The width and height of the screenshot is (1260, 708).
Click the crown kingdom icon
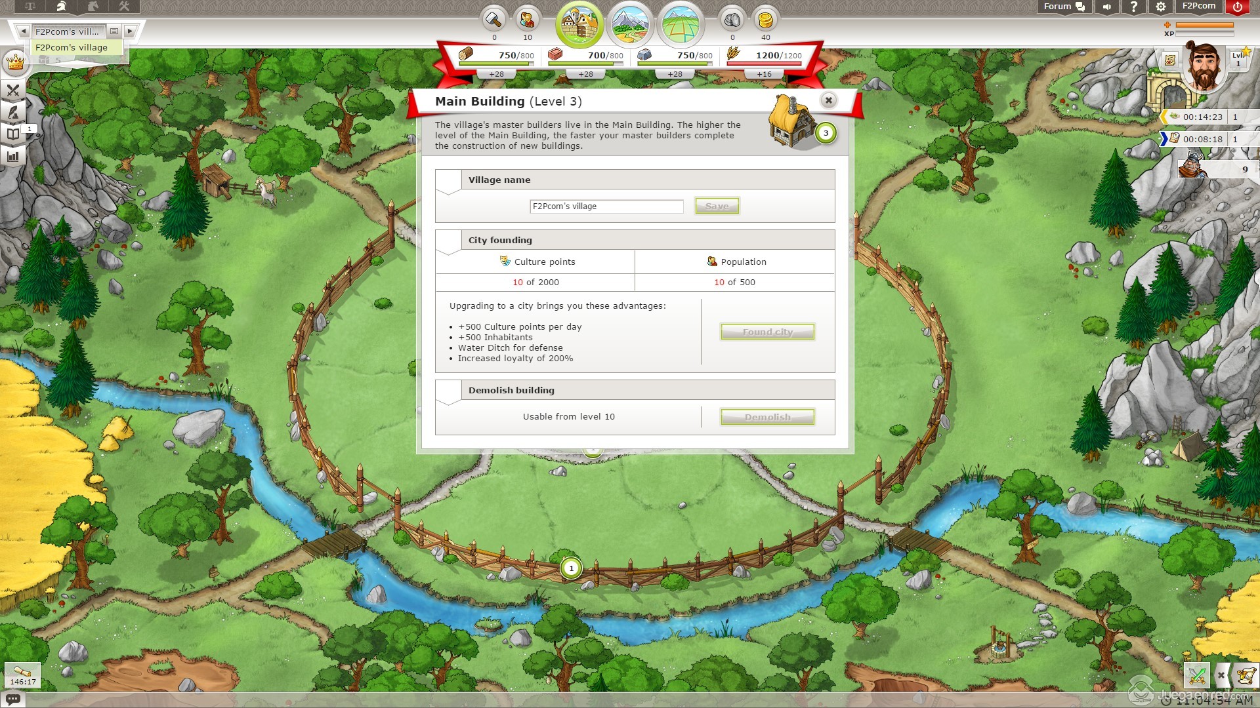pyautogui.click(x=14, y=62)
